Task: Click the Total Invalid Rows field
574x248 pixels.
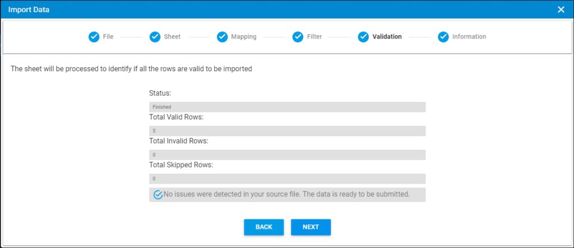Action: point(288,155)
